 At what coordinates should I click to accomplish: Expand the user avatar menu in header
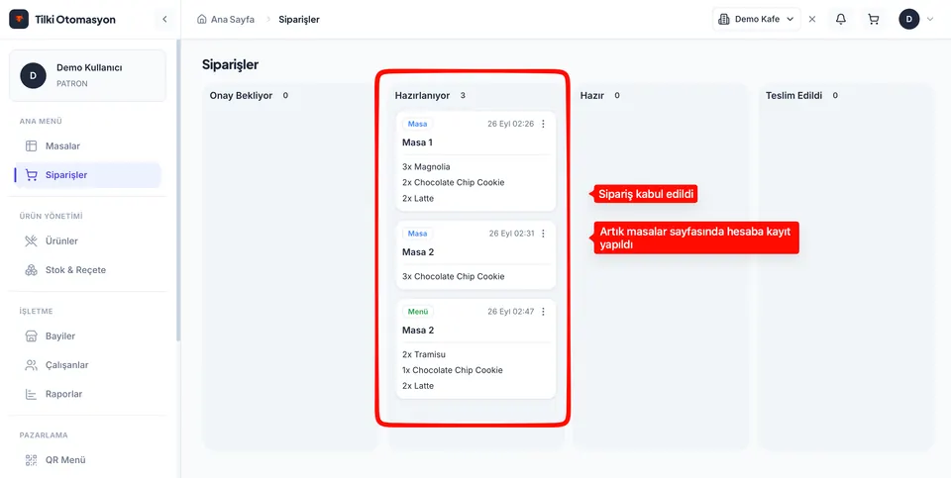[x=916, y=20]
